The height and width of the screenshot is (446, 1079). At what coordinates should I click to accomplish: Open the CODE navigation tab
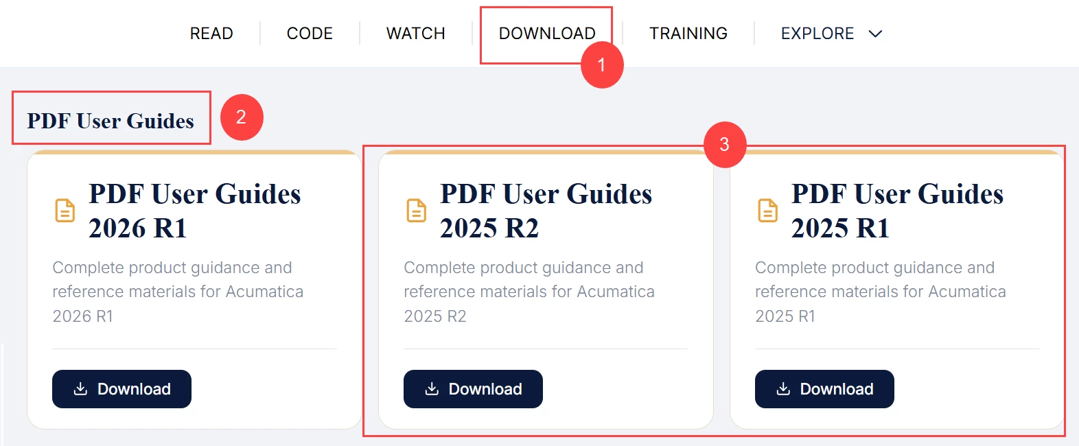pos(310,33)
